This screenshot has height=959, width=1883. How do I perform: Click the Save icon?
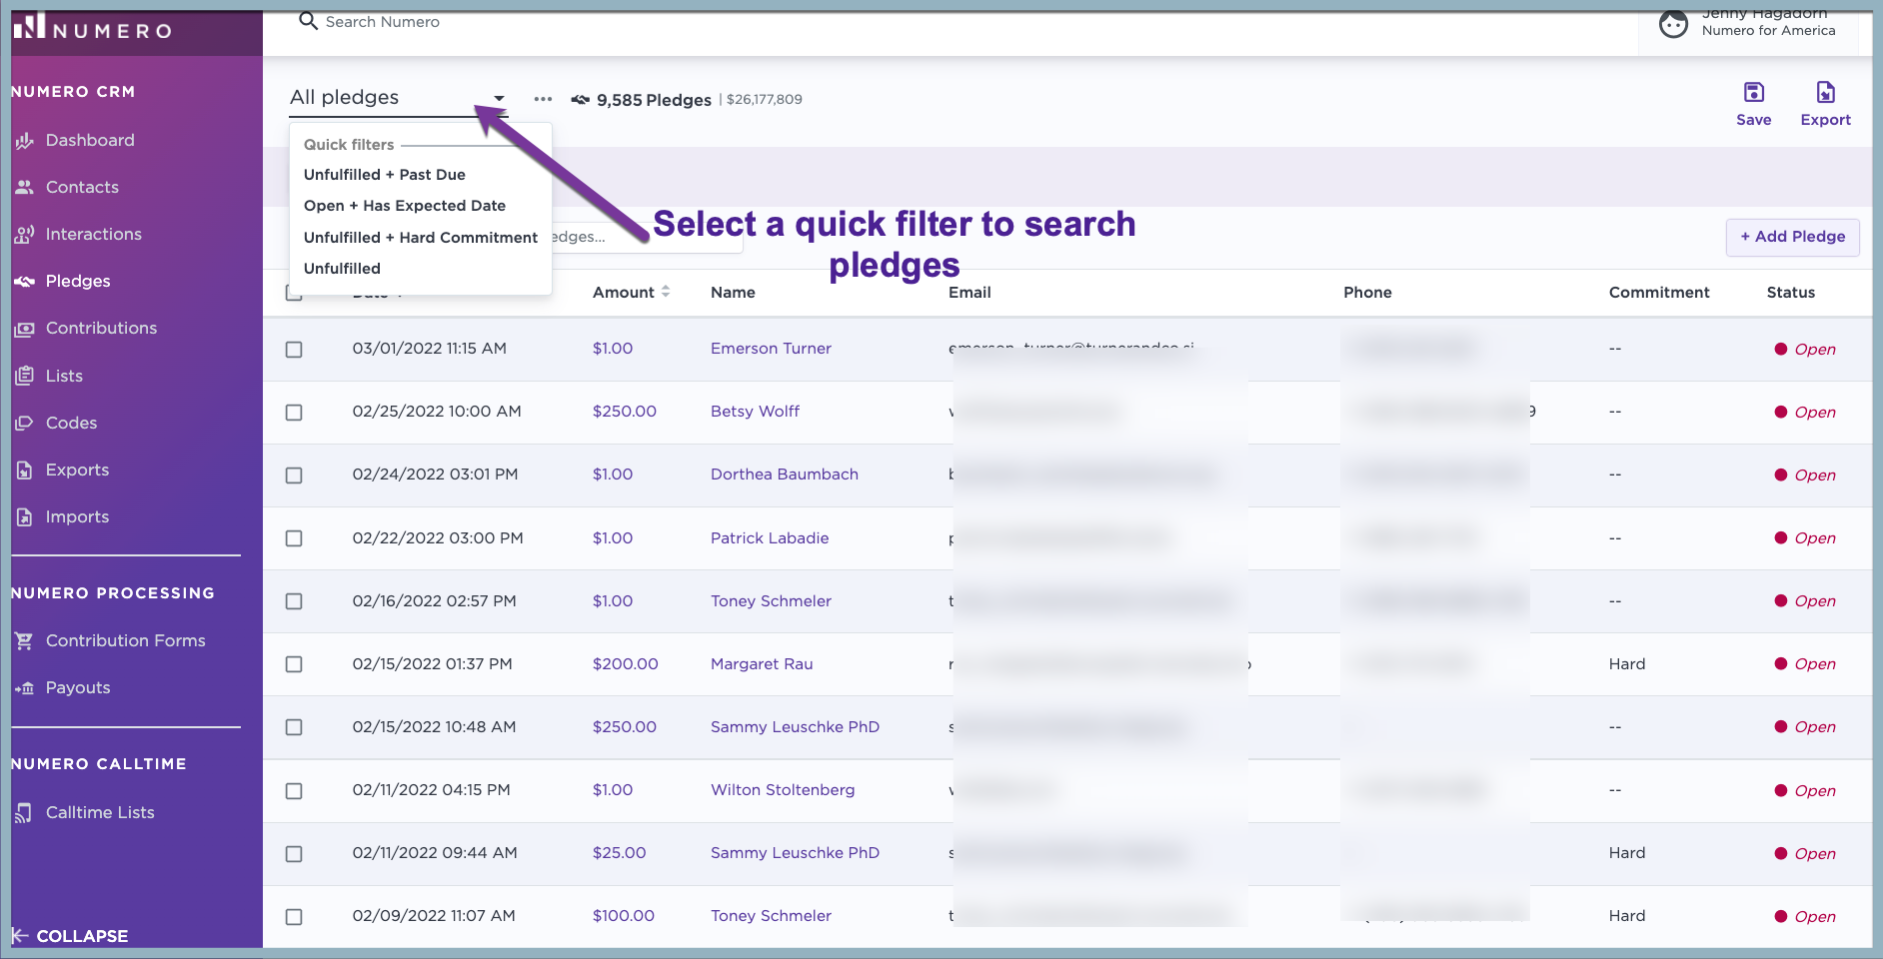point(1753,94)
